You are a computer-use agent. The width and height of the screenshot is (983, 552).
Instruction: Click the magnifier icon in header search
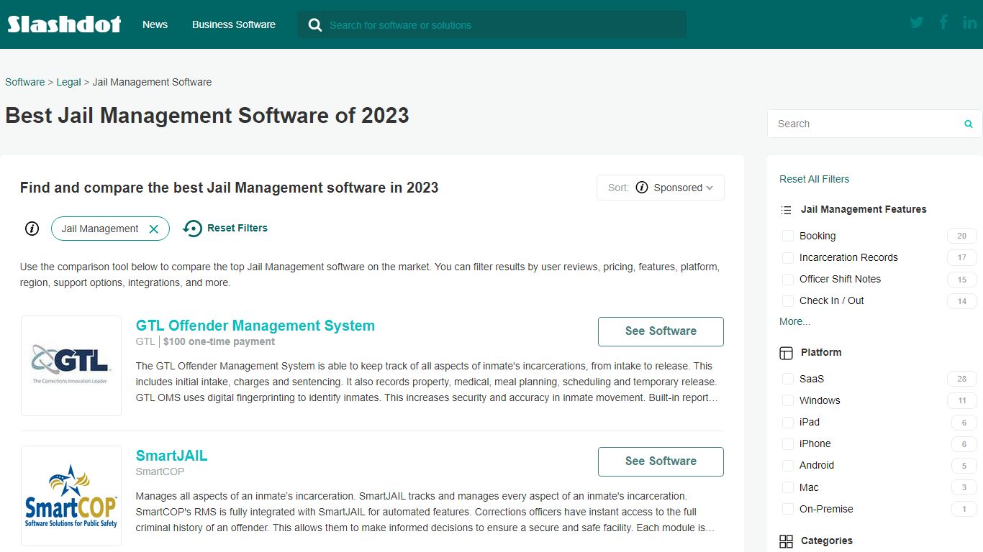(x=314, y=25)
